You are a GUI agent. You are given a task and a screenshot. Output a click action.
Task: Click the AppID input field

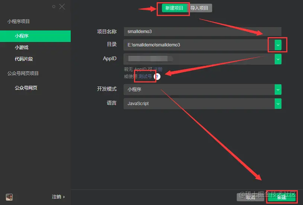tap(199, 59)
